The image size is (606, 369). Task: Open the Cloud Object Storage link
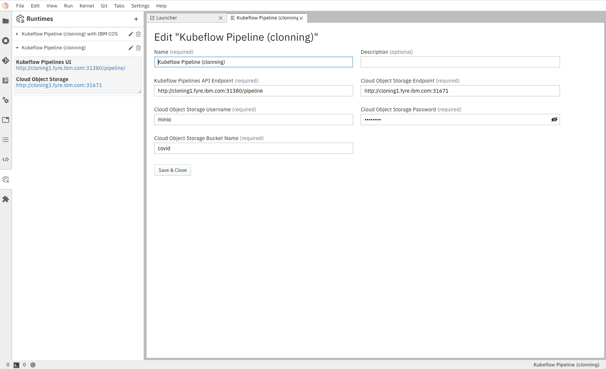(x=59, y=85)
